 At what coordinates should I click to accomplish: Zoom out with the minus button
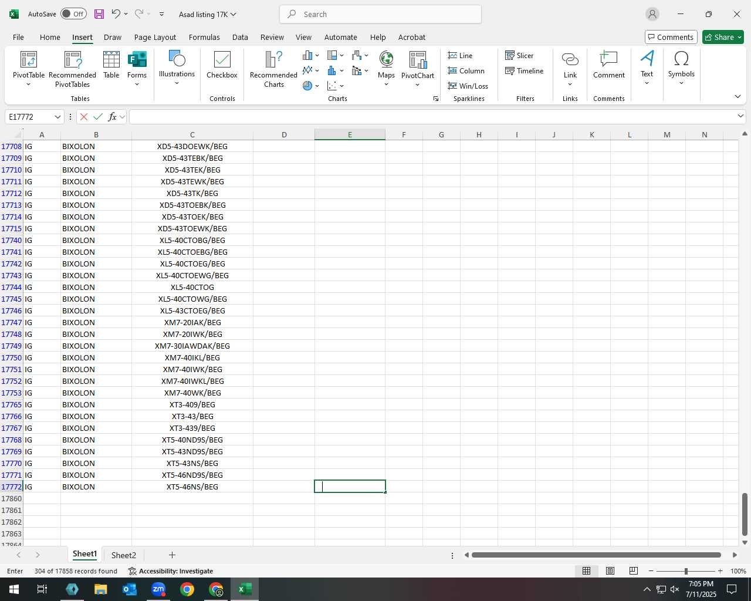(651, 571)
